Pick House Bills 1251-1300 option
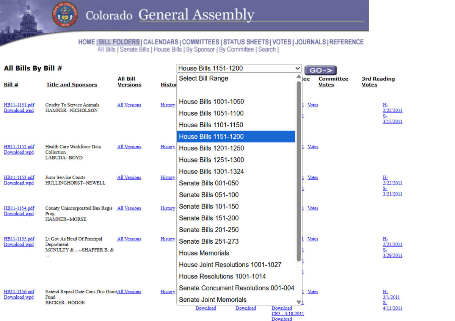Image resolution: width=455 pixels, height=321 pixels. pos(236,160)
